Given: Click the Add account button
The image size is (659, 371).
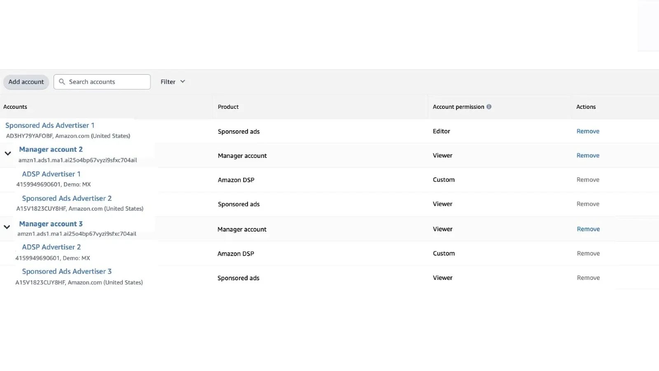Looking at the screenshot, I should 26,82.
